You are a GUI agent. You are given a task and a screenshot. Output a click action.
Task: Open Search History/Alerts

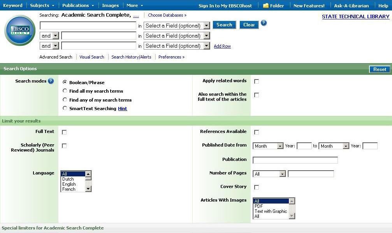[131, 57]
